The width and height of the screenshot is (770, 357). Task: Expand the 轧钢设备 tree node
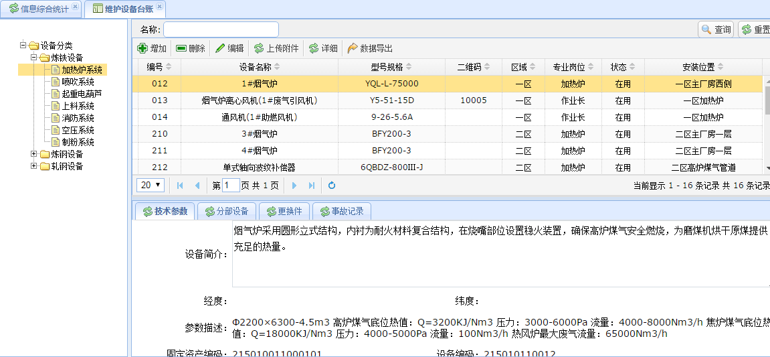pos(34,166)
